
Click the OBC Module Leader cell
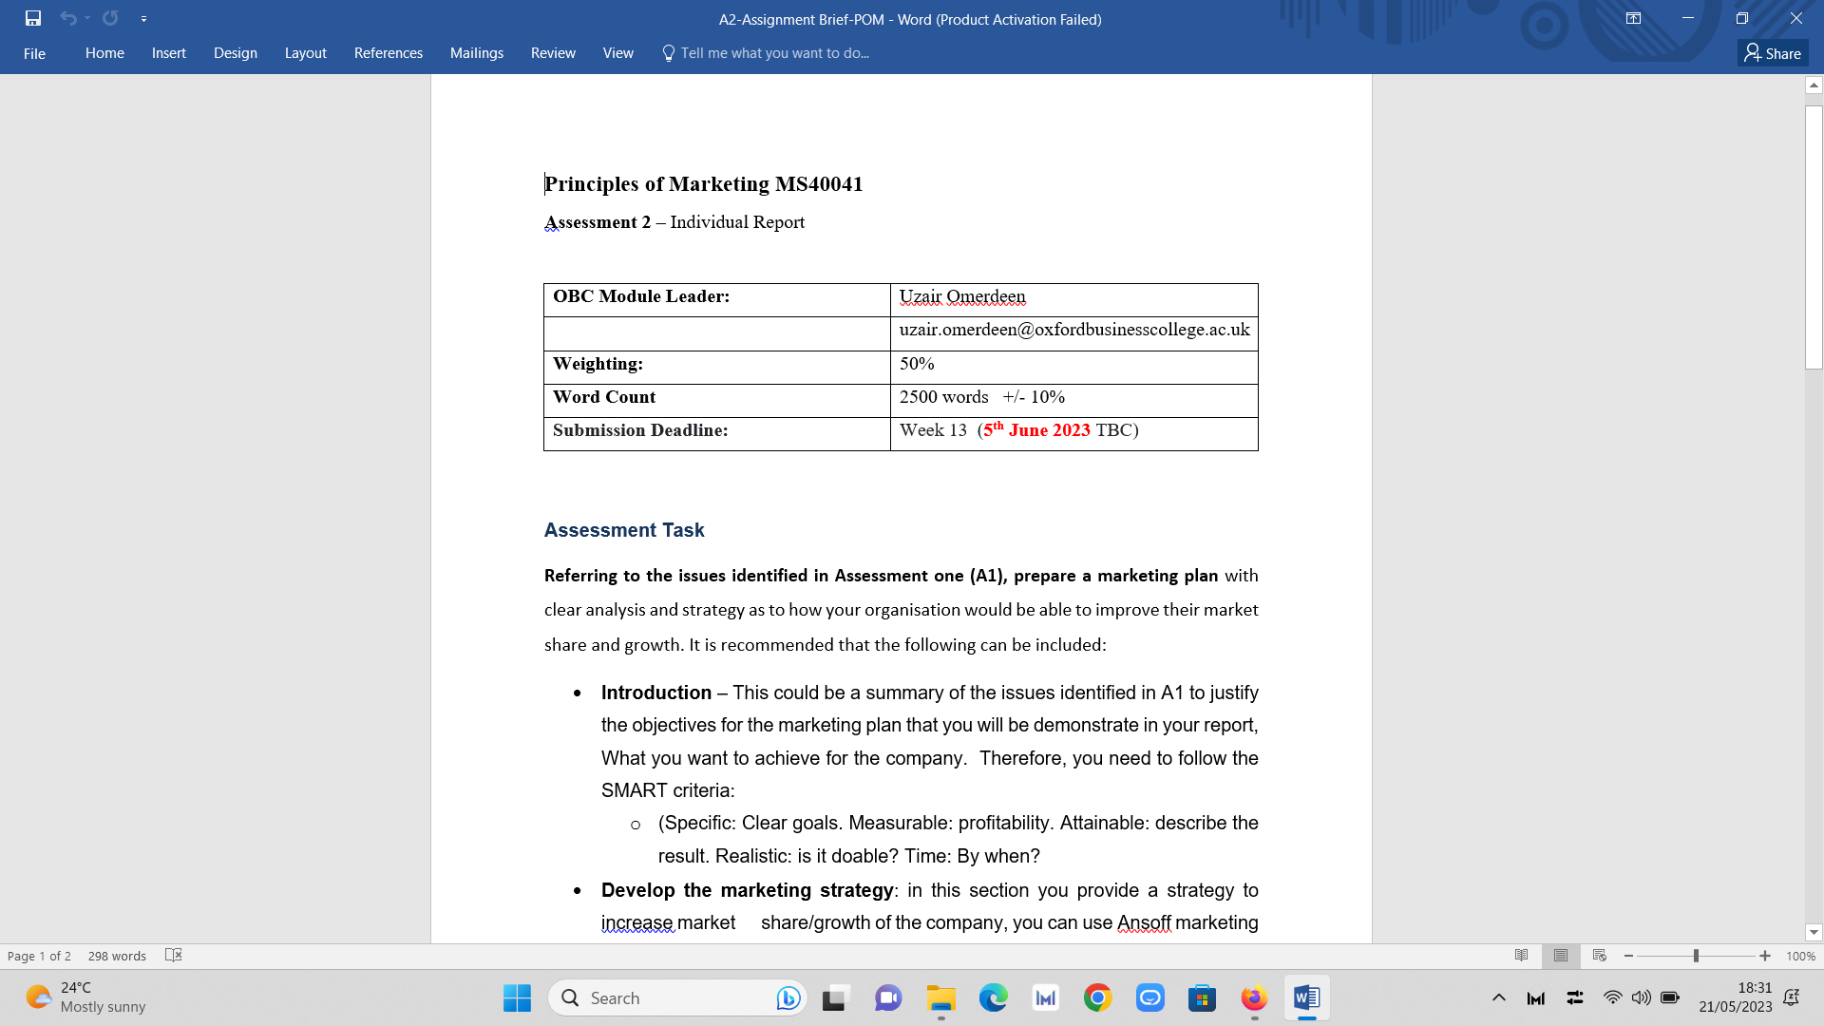(717, 299)
